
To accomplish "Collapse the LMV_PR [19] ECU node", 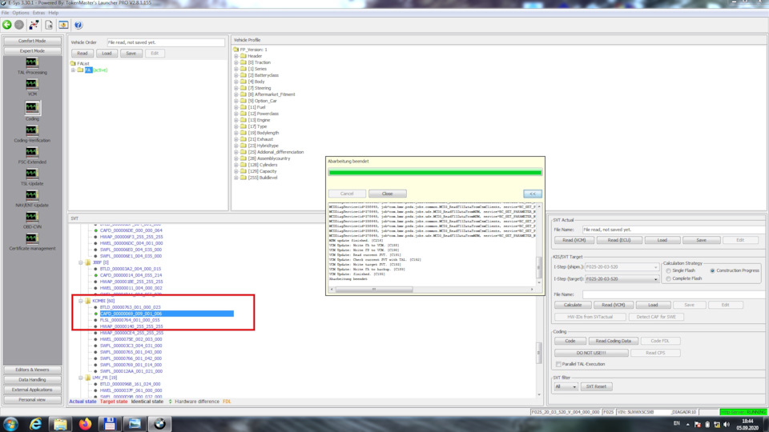I will pos(81,378).
